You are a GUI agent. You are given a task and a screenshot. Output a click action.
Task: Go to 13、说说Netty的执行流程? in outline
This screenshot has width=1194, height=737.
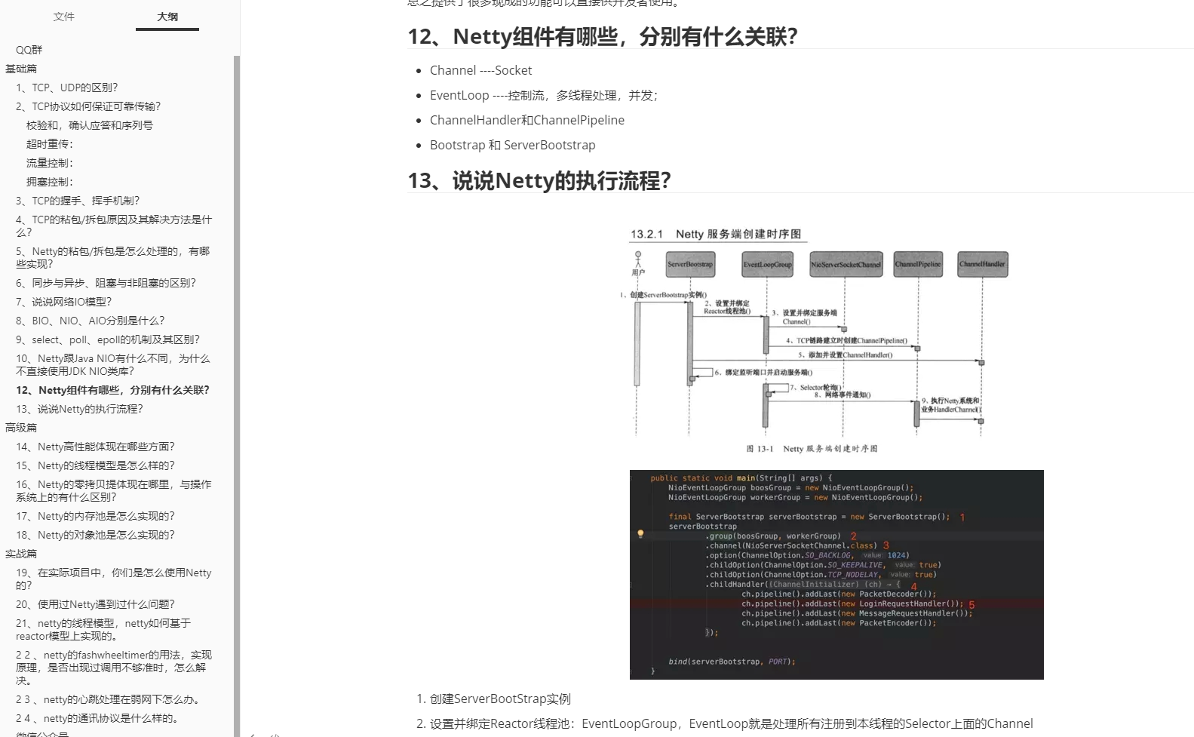click(x=79, y=409)
